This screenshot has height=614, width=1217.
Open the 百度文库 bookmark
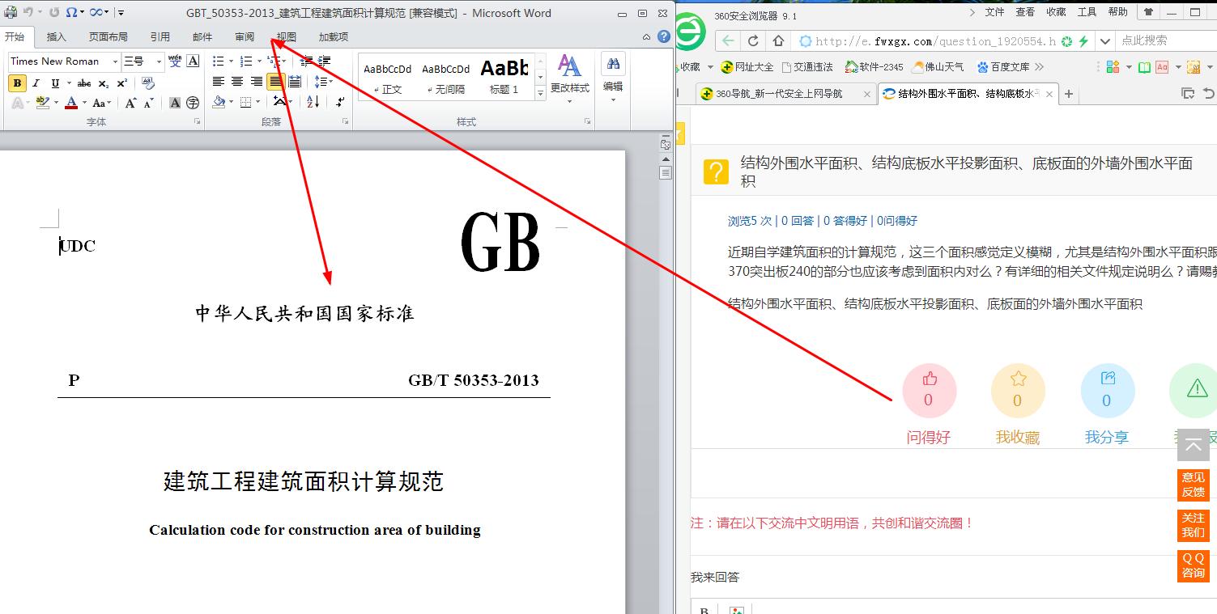(x=1003, y=67)
